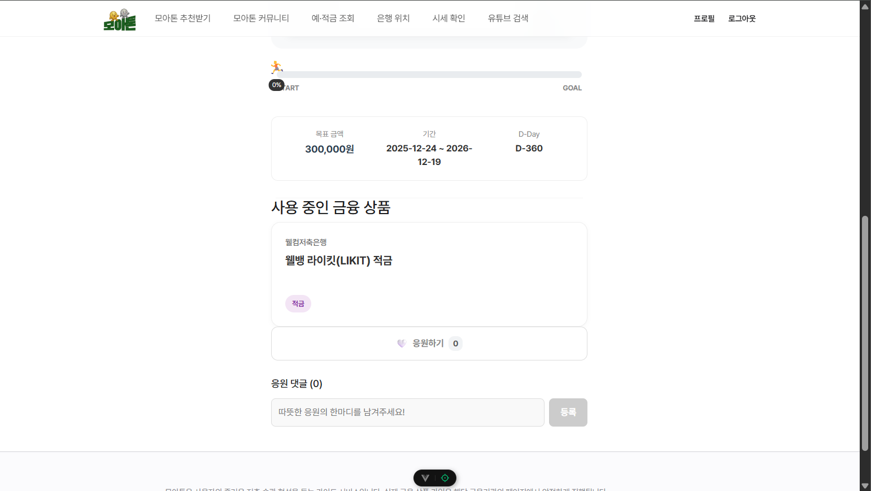Focus the 응원 댓글 input field
The width and height of the screenshot is (871, 491).
coord(407,412)
